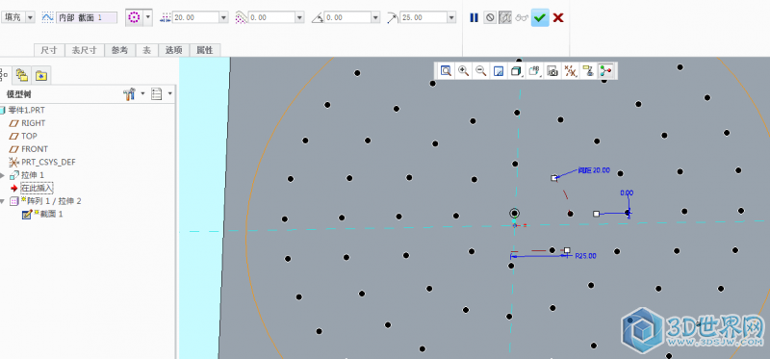Click the circled pattern leader dot
Viewport: 770px width, 359px height.
(515, 213)
